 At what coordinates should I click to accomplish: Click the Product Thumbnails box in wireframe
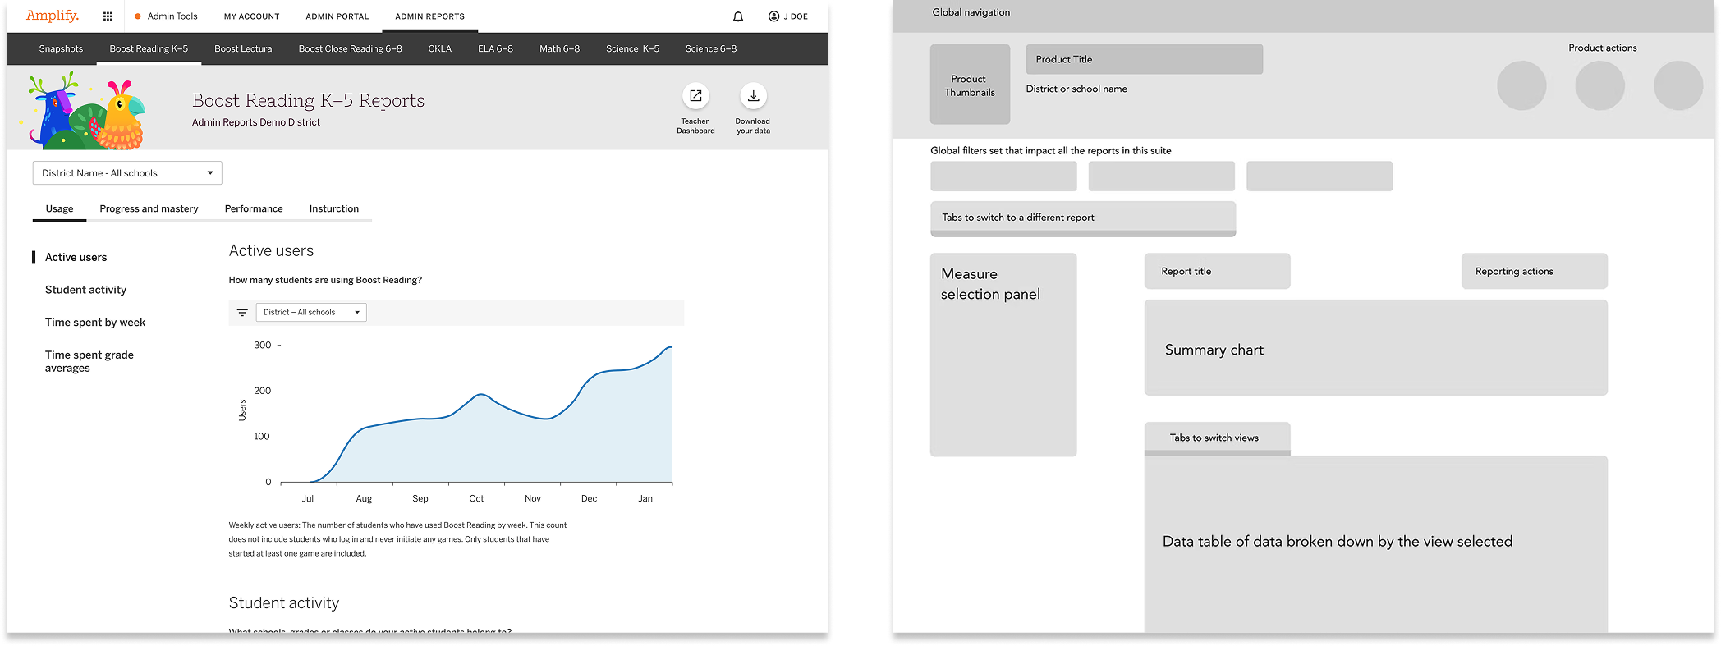pos(970,85)
